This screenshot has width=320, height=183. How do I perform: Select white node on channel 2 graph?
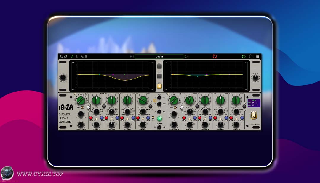point(230,75)
